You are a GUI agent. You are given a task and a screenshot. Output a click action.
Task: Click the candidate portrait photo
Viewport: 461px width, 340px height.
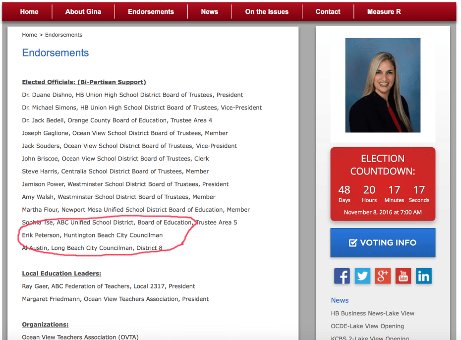point(383,85)
